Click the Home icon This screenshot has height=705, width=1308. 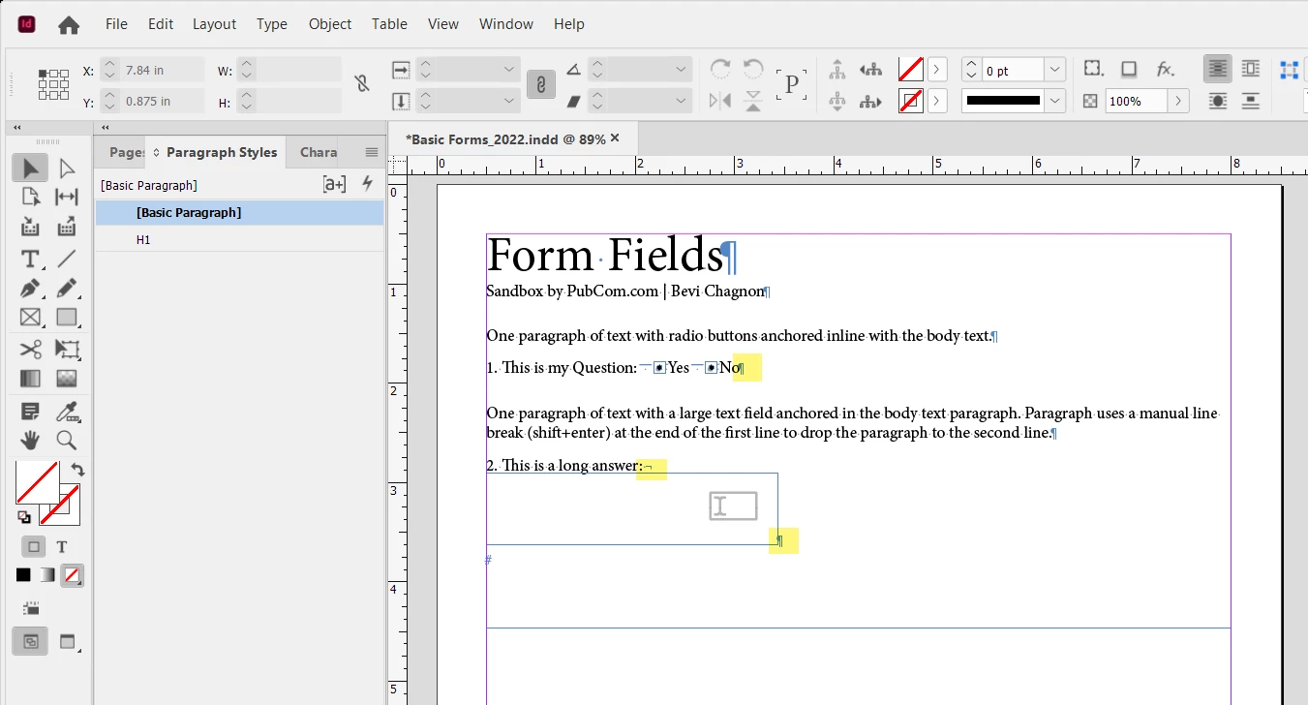(69, 24)
